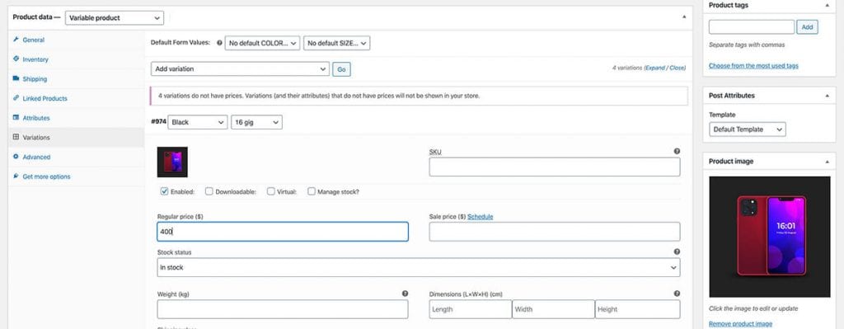Click the Linked Products link icon
Screen dimensions: 844x329
point(16,98)
